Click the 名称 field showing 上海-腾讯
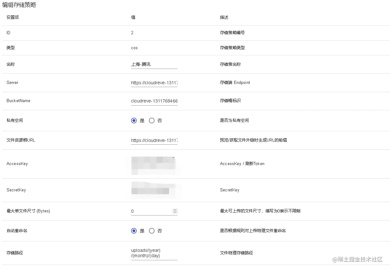This screenshot has width=390, height=270. (154, 64)
